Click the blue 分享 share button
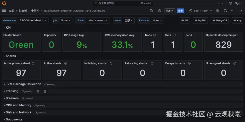 click(180, 11)
